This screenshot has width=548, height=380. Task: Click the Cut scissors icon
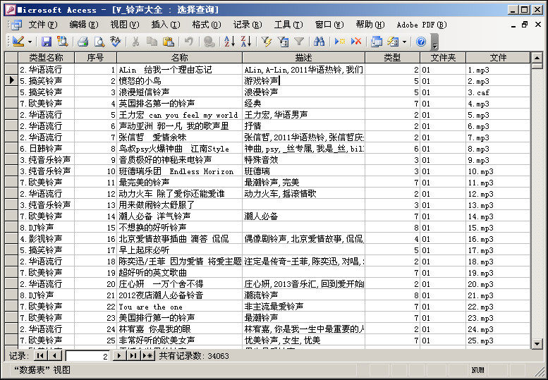pos(135,42)
